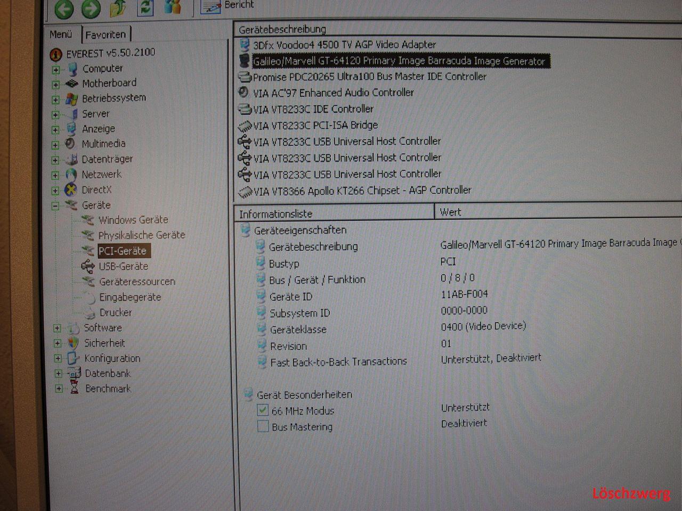Click the Motherboard chip icon
Viewport: 682px width, 511px height.
(71, 84)
